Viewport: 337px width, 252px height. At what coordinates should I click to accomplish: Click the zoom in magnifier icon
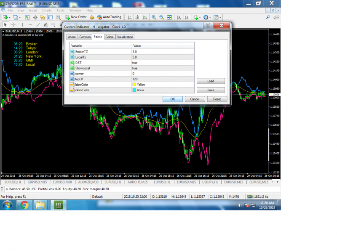coord(154,17)
